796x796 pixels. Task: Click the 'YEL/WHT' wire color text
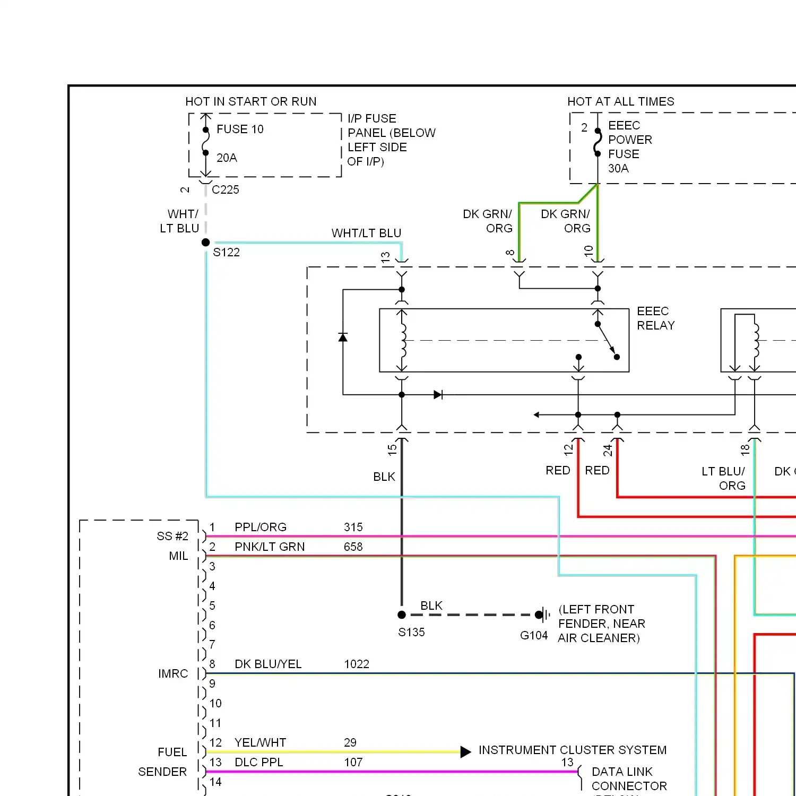(261, 742)
